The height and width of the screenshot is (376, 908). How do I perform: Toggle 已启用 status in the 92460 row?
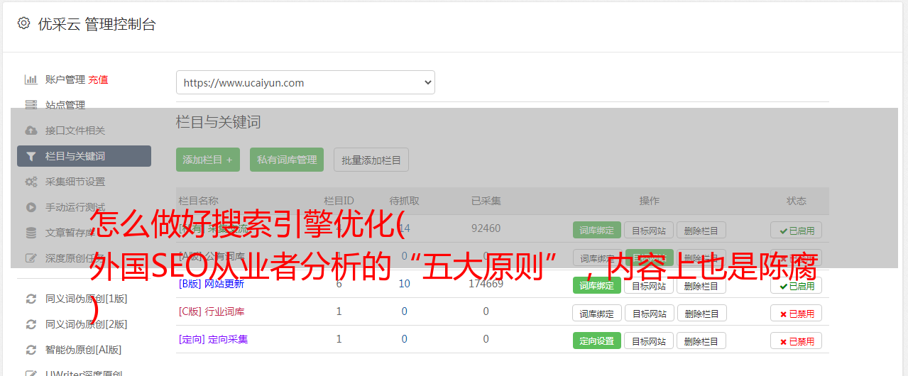tap(797, 230)
